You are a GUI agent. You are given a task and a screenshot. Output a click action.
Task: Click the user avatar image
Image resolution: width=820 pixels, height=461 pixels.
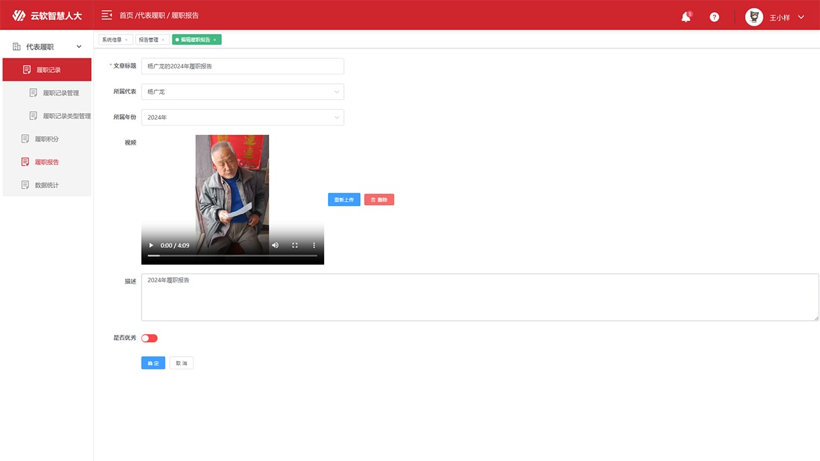[754, 17]
